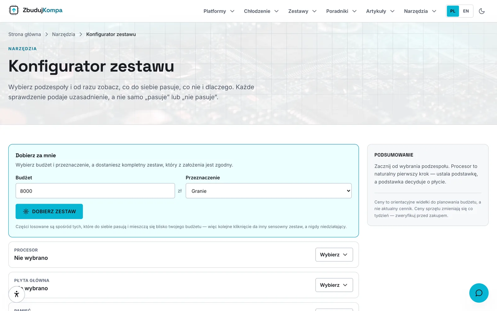The width and height of the screenshot is (497, 311).
Task: Choose a motherboard with Wybierz
Action: point(334,285)
